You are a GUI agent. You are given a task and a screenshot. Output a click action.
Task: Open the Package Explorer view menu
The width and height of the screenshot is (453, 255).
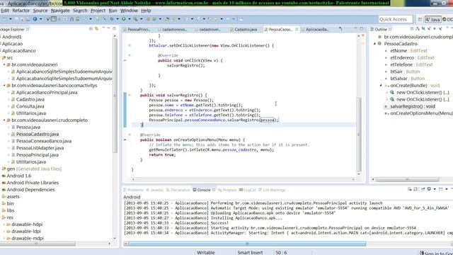tap(103, 28)
